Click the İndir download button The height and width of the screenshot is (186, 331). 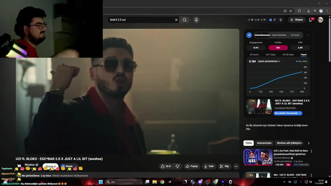[209, 166]
